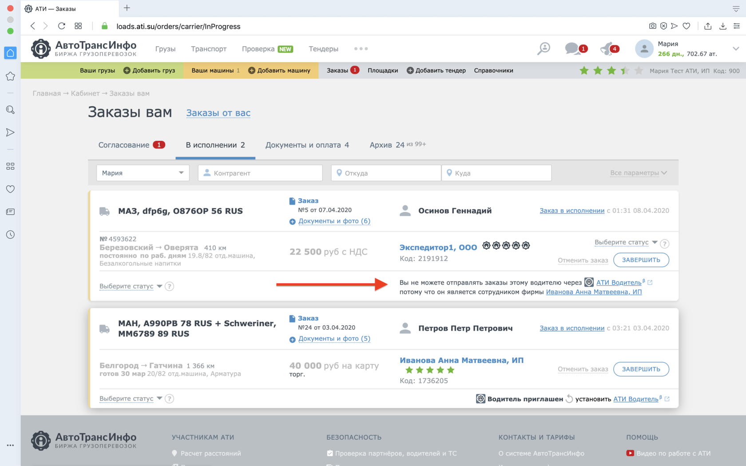Click Добавить груз in the green bar
The width and height of the screenshot is (746, 466).
[149, 71]
